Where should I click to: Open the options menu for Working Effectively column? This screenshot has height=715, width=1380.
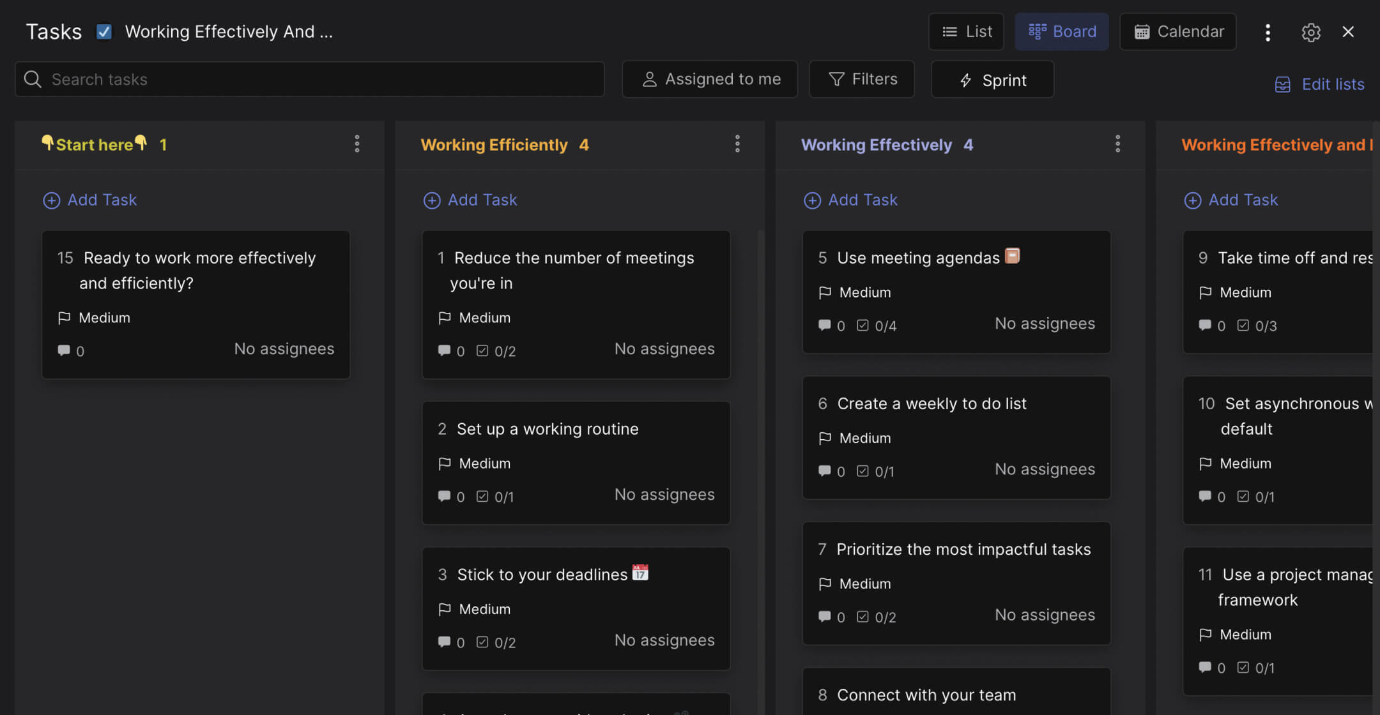(1117, 144)
